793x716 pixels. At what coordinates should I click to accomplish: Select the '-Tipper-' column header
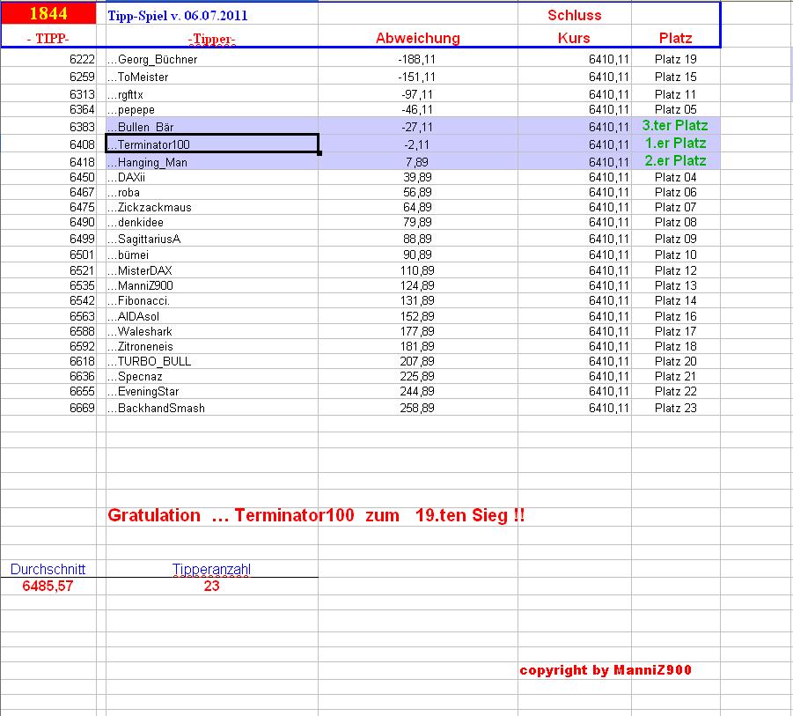[x=212, y=39]
